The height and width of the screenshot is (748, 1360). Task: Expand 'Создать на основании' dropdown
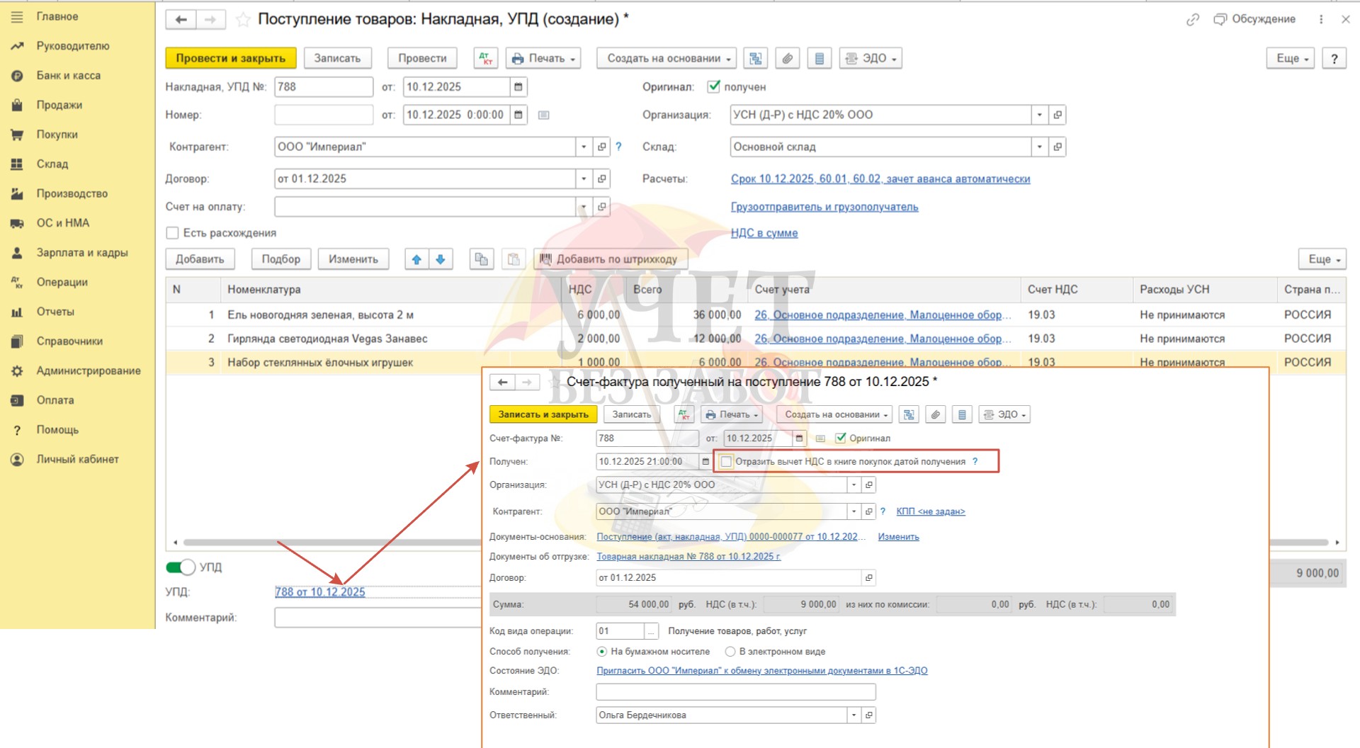coord(666,59)
